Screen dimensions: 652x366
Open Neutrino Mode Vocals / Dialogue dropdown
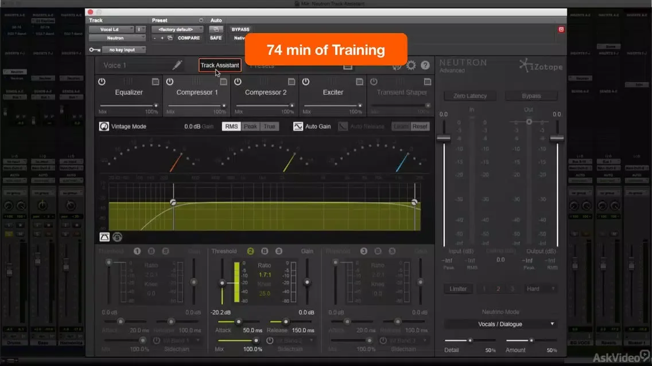point(500,324)
